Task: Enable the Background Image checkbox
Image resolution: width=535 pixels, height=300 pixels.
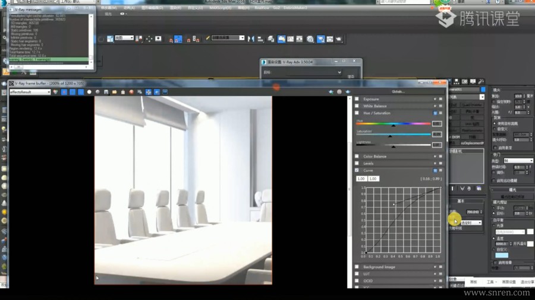Action: (357, 267)
